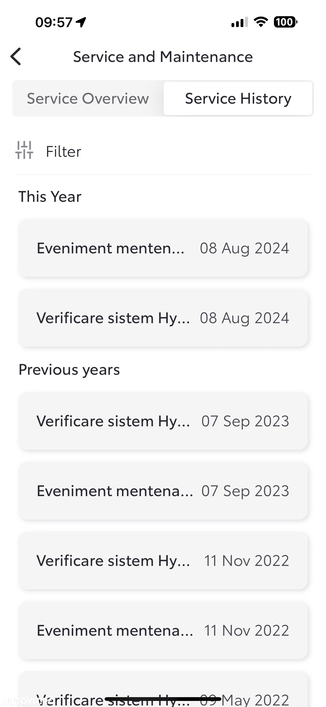Screen dimensions: 326x707
Task: Open Verificare sistem Hybrid entry 11 Nov 2022
Action: 163,560
